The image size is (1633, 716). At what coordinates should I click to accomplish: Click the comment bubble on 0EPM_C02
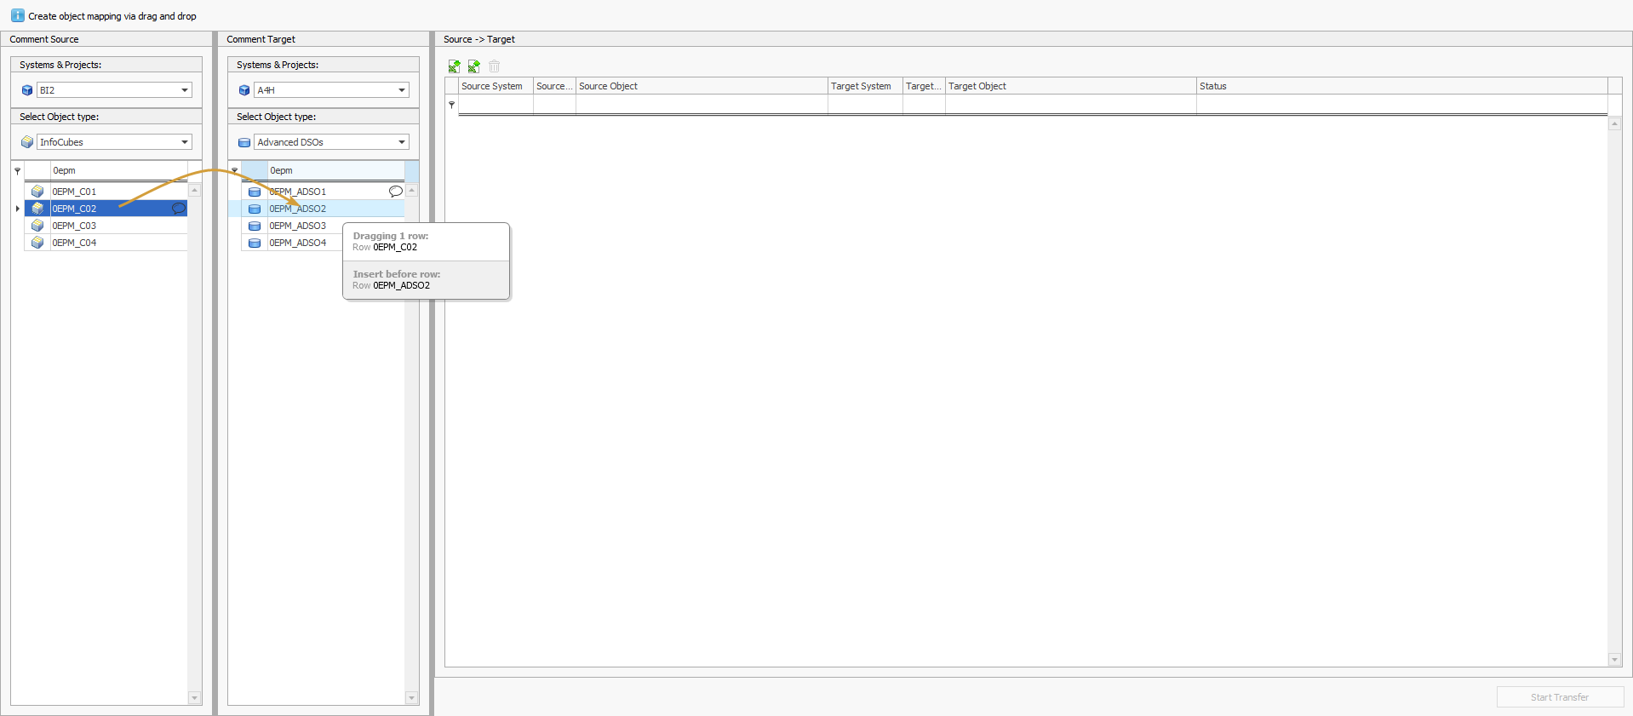pos(178,209)
